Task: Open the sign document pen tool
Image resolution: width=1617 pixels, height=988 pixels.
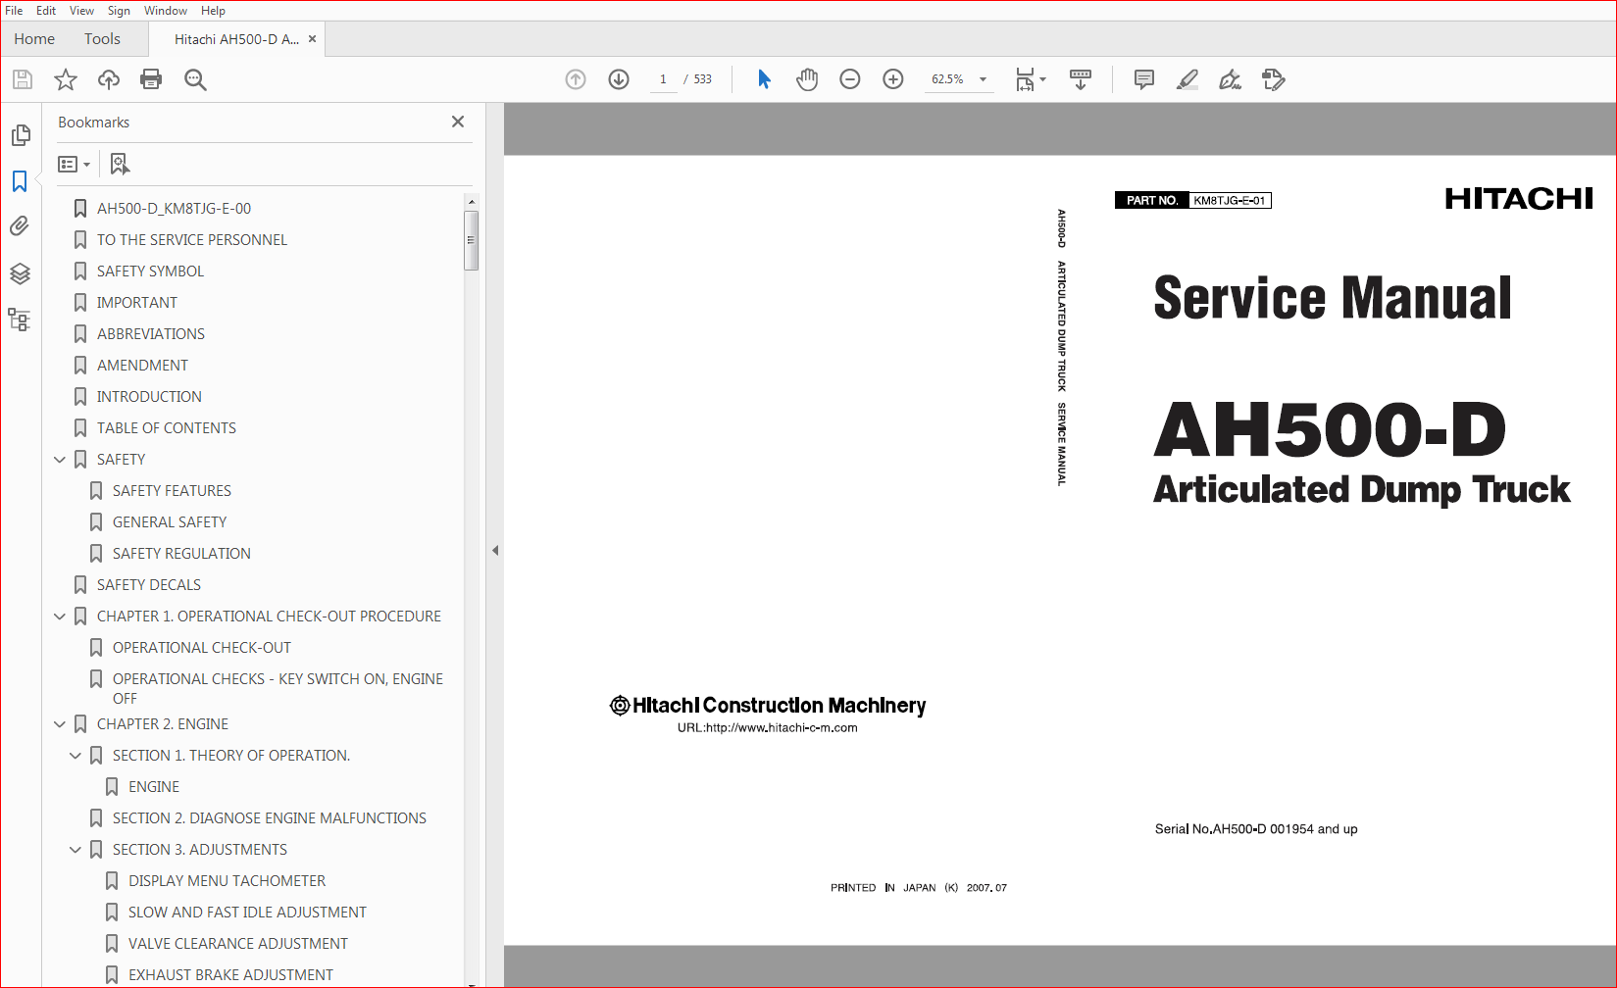Action: (1230, 79)
